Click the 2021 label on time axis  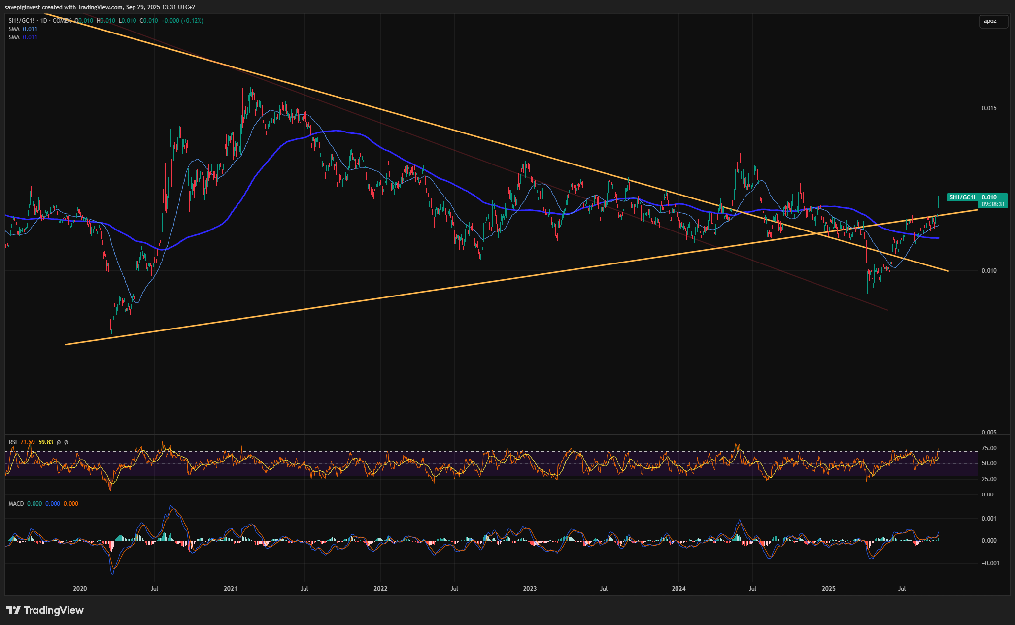(x=230, y=589)
